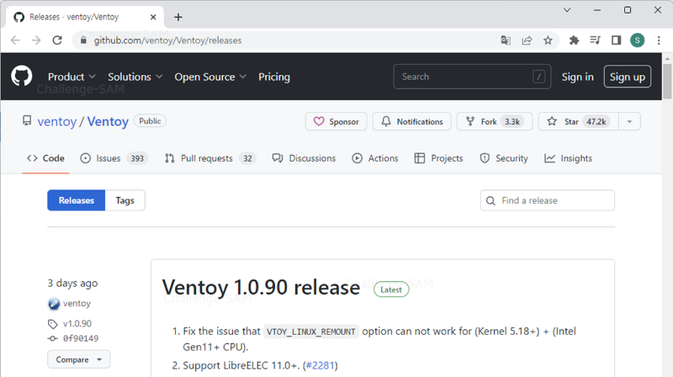Image resolution: width=673 pixels, height=377 pixels.
Task: Expand the Open Source menu
Action: [x=210, y=77]
